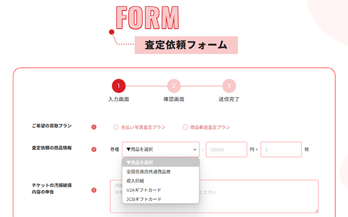
Task: Pick the ▼商品を選択 placeholder option in list
Action: coord(161,163)
